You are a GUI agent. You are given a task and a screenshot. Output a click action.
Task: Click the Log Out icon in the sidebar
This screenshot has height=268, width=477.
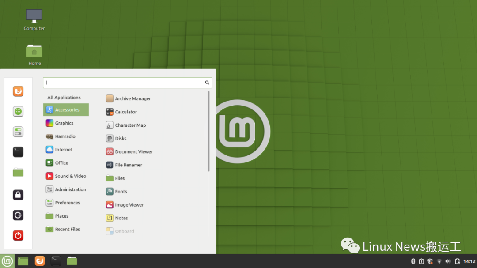click(18, 215)
